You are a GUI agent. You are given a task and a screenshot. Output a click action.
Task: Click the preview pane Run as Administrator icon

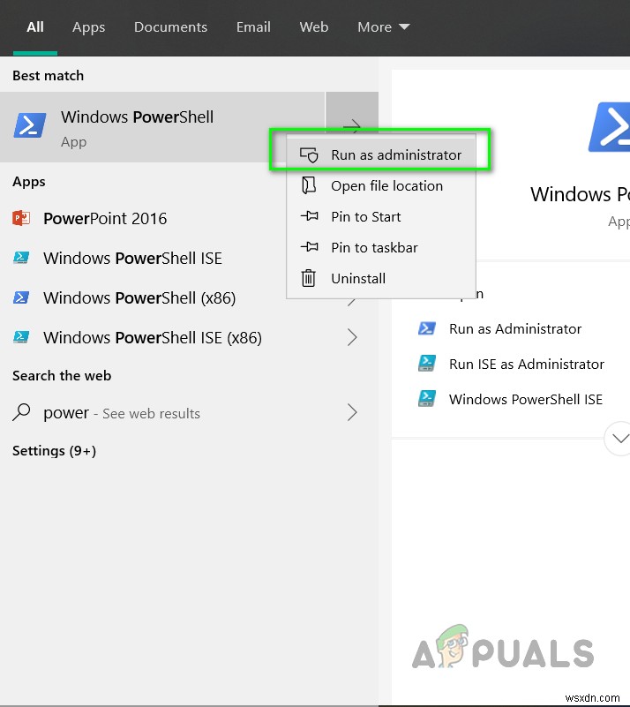coord(427,328)
